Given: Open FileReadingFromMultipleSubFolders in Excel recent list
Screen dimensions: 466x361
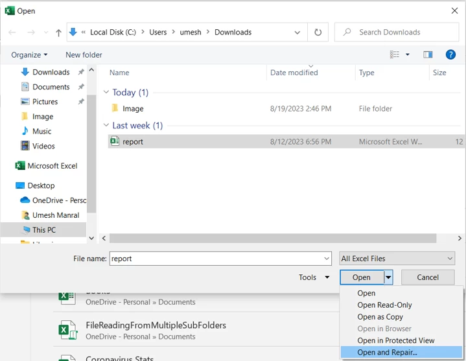Looking at the screenshot, I should [156, 325].
